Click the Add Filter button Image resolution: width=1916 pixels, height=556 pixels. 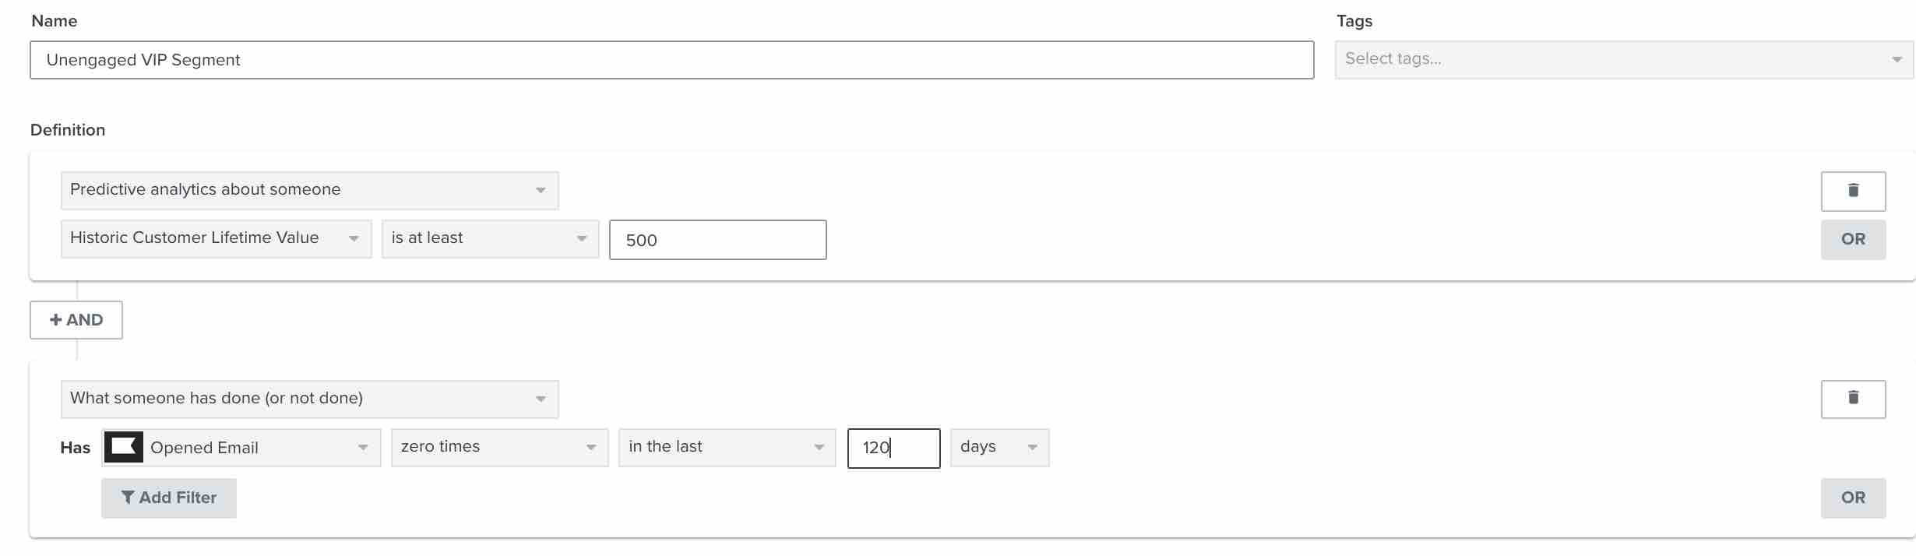168,498
